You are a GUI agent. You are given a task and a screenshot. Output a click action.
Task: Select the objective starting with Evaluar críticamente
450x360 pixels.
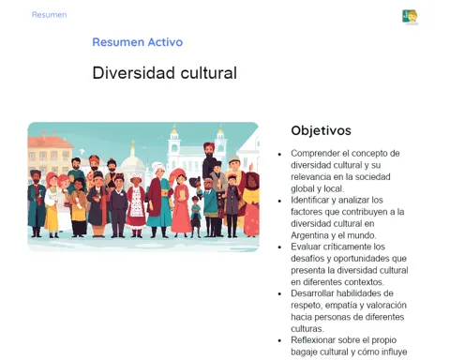coord(350,264)
